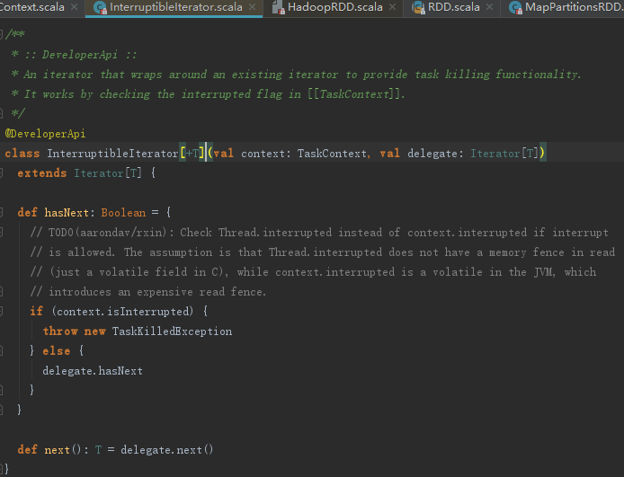This screenshot has width=624, height=477.
Task: Fold the class body at extends Iterator[T]
Action: coord(1,172)
